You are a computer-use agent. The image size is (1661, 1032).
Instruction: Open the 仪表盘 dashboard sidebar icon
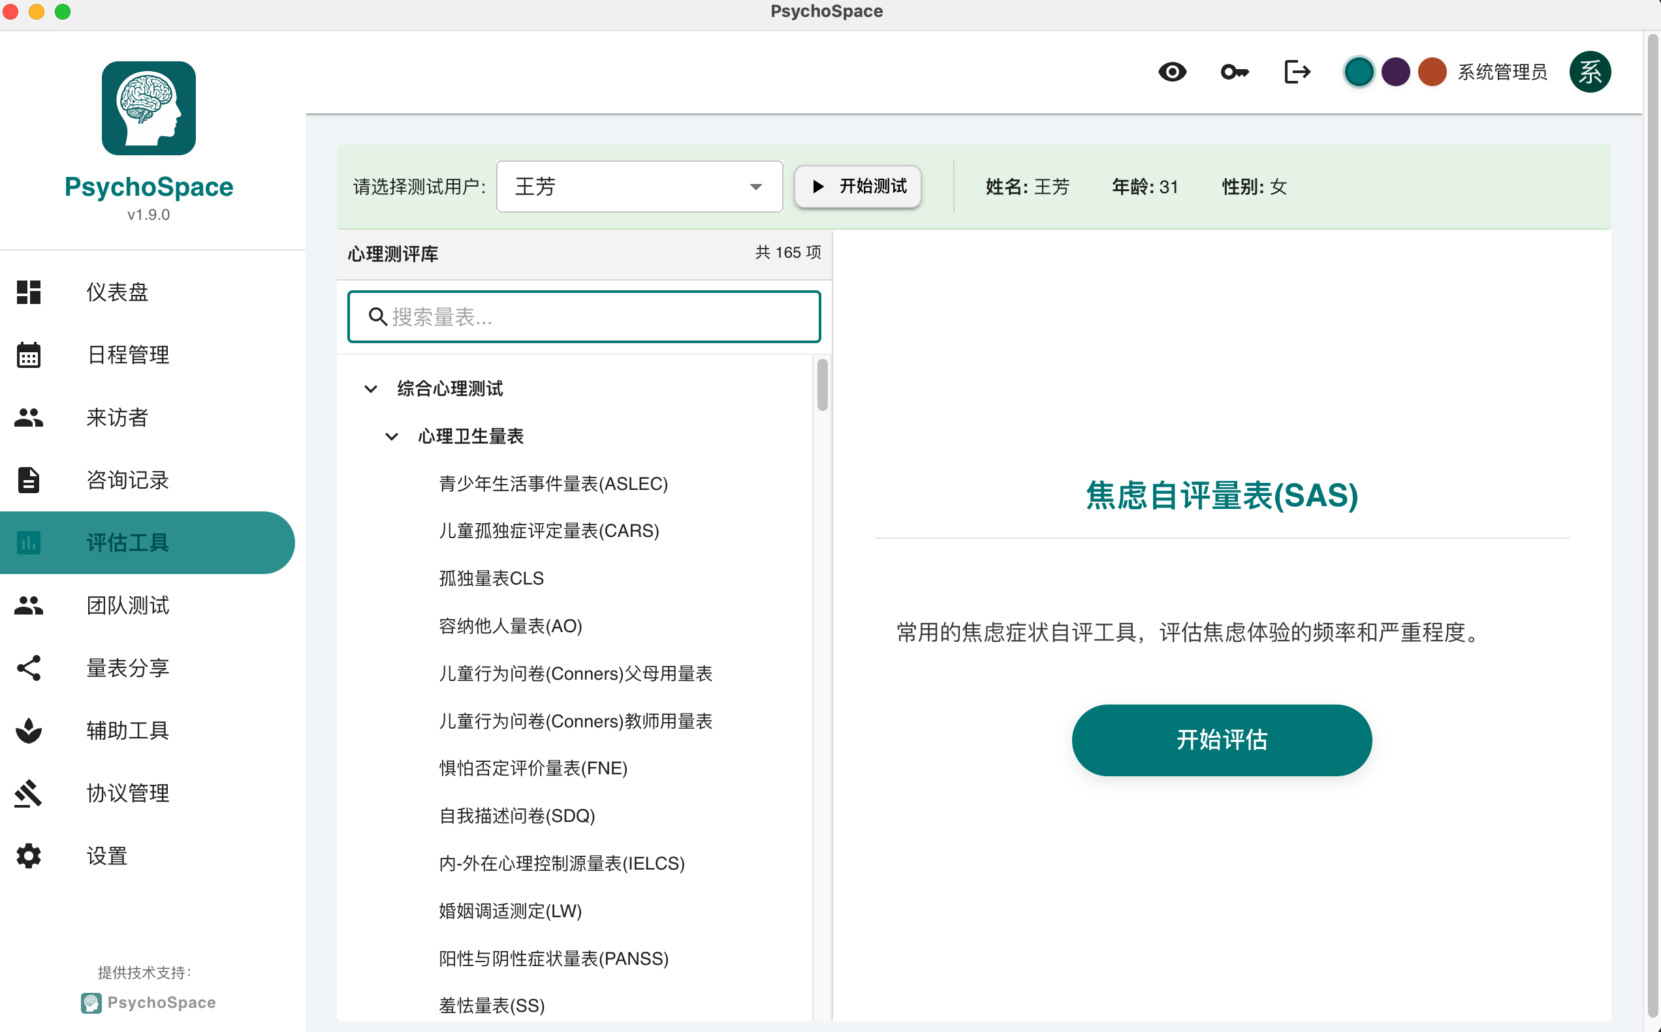28,292
